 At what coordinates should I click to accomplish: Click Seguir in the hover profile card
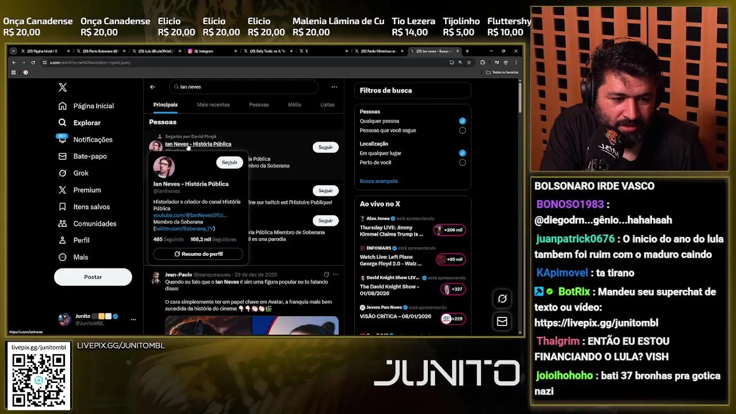(229, 162)
